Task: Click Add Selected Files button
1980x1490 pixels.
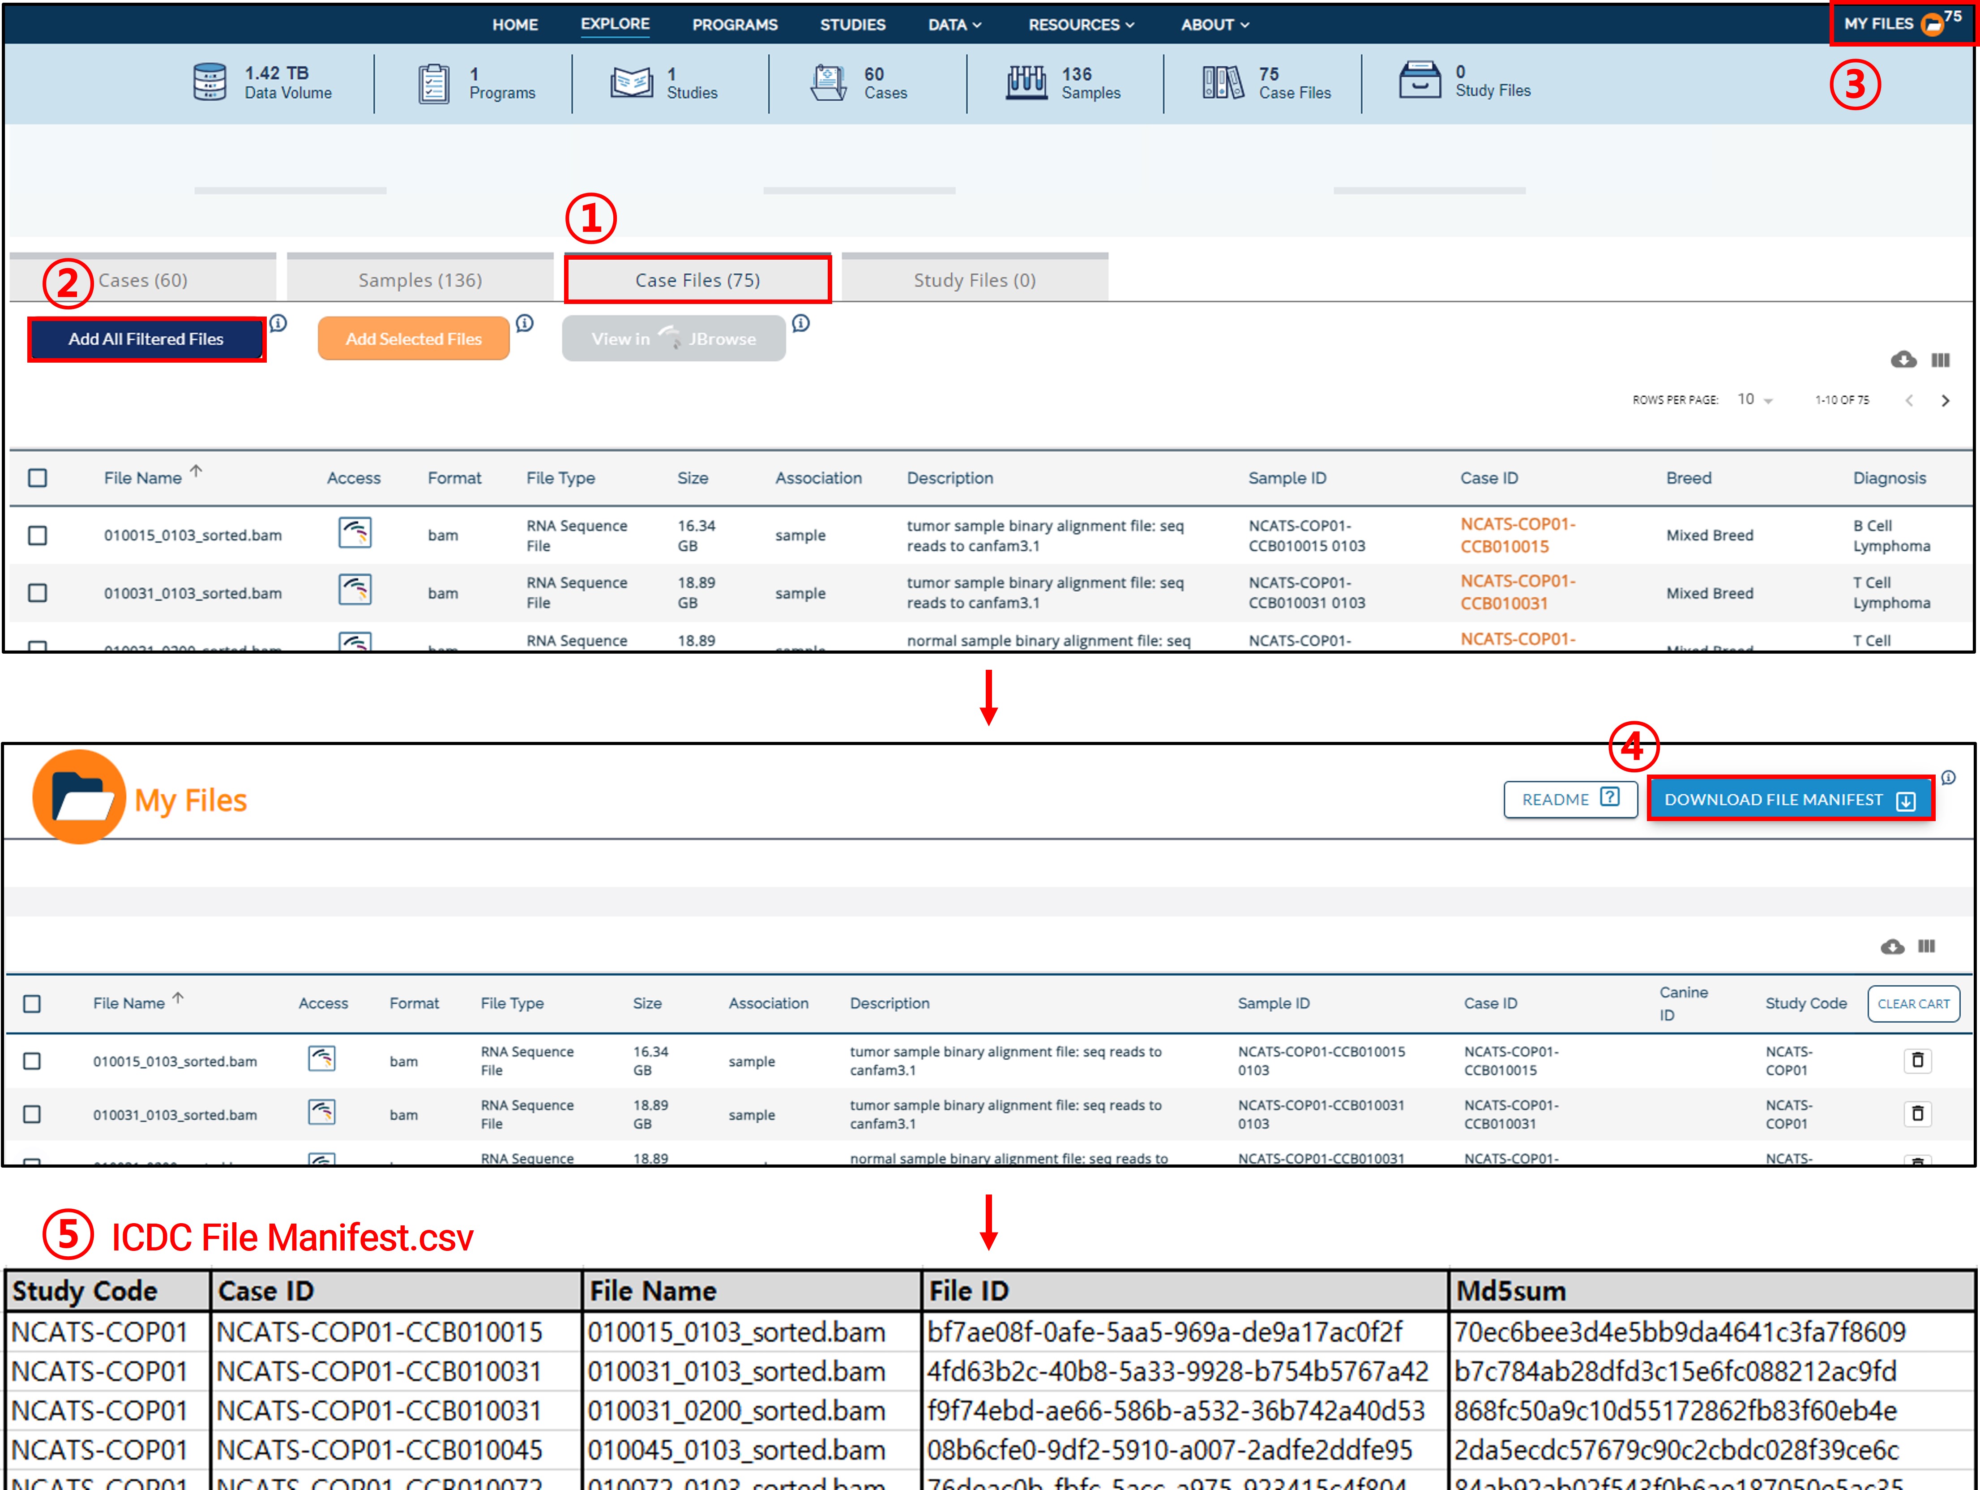Action: point(414,338)
